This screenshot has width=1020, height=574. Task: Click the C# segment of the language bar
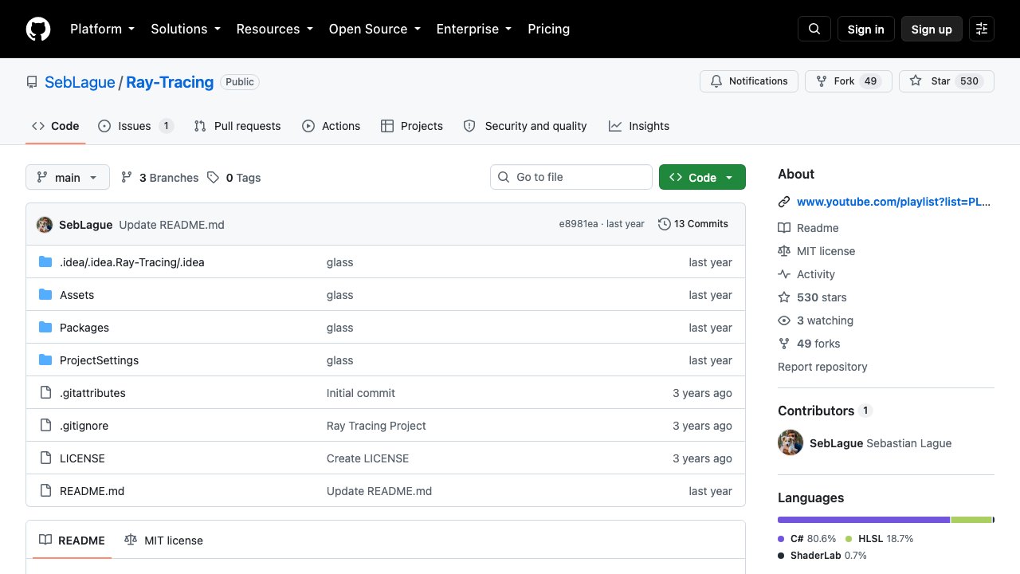click(864, 520)
